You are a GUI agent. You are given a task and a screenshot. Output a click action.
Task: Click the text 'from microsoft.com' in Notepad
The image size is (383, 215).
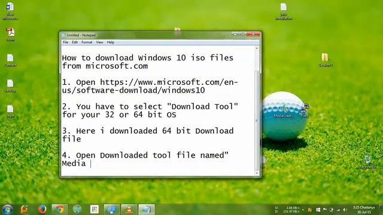105,66
